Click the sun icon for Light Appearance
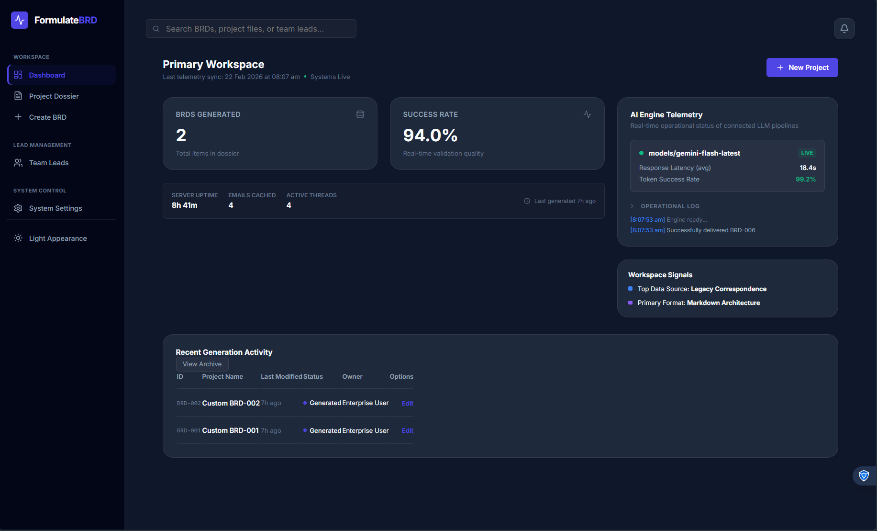 [18, 238]
